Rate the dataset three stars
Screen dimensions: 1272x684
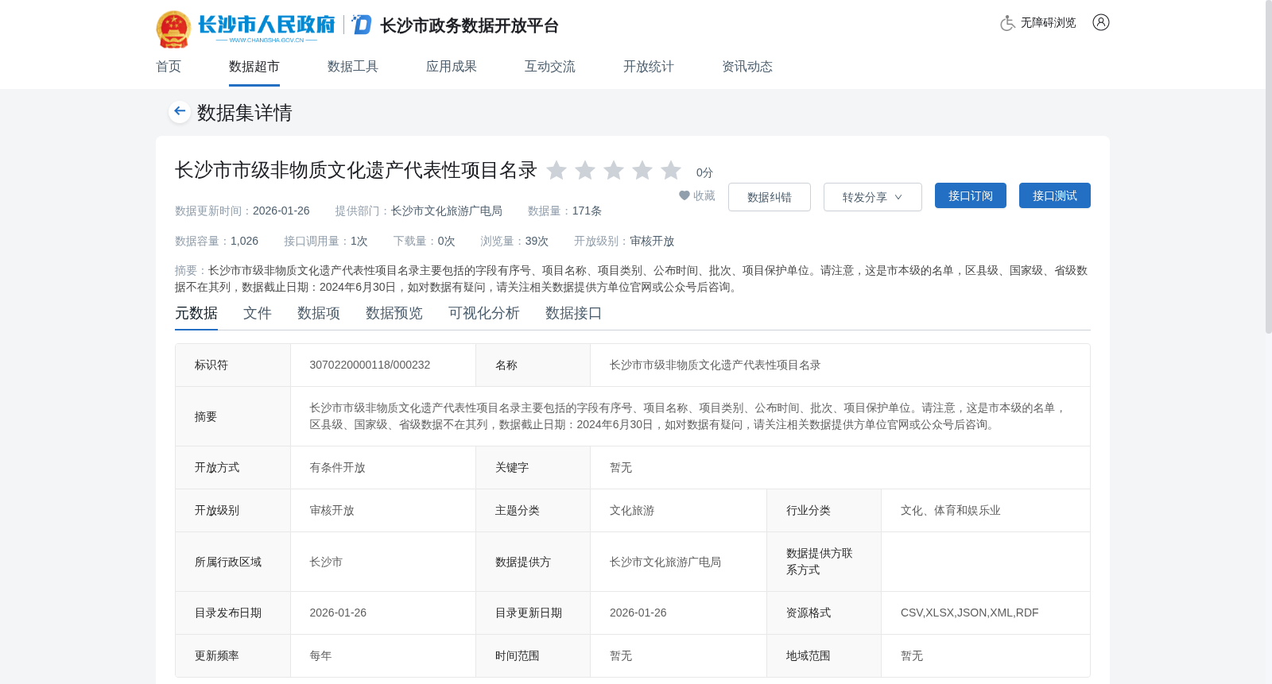tap(614, 170)
